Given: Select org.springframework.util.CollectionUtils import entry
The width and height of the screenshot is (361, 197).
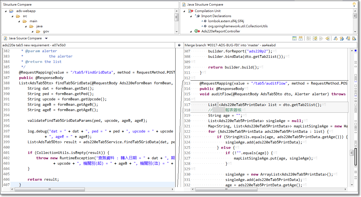Looking at the screenshot, I should [238, 26].
